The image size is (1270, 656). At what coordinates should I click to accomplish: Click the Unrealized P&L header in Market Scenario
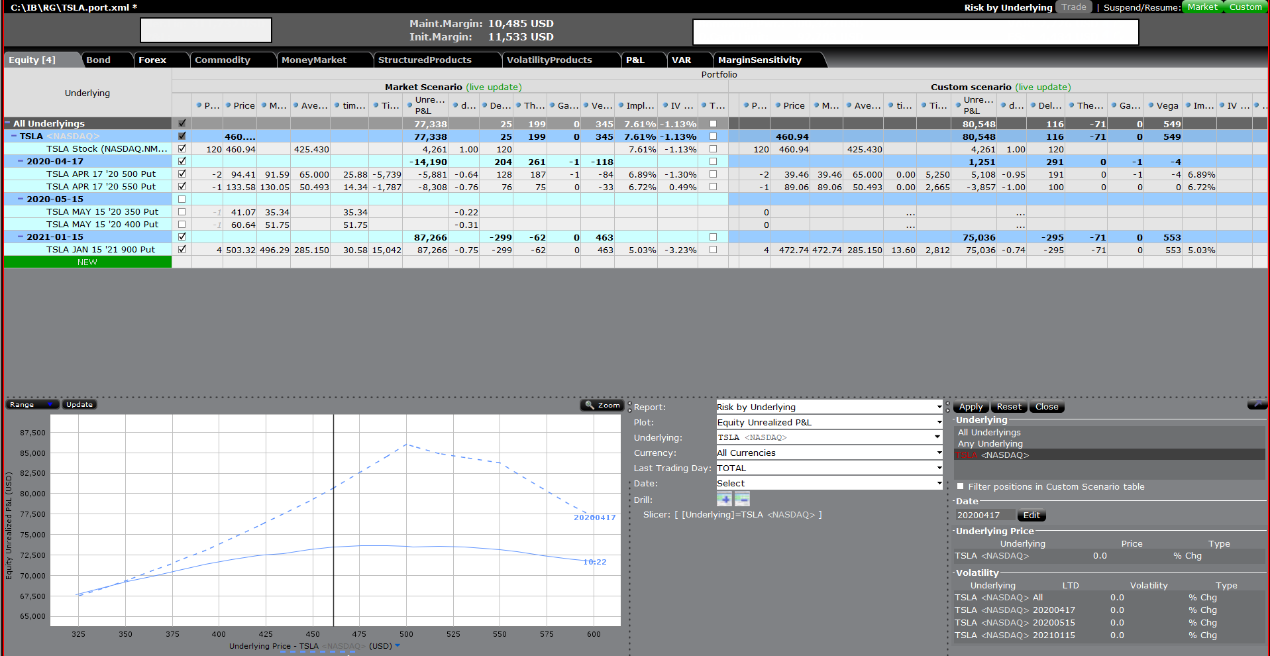(x=426, y=105)
